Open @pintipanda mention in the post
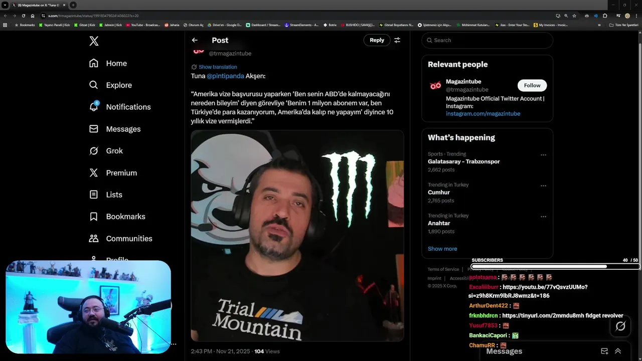642x361 pixels. [225, 76]
